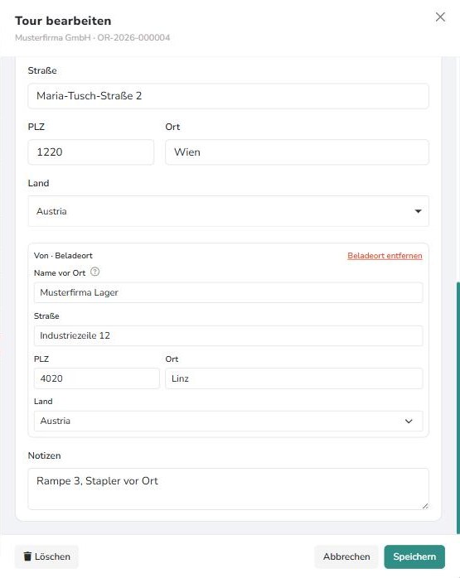The image size is (460, 578).
Task: Expand the Beladeort Land chevron
Action: click(x=409, y=421)
